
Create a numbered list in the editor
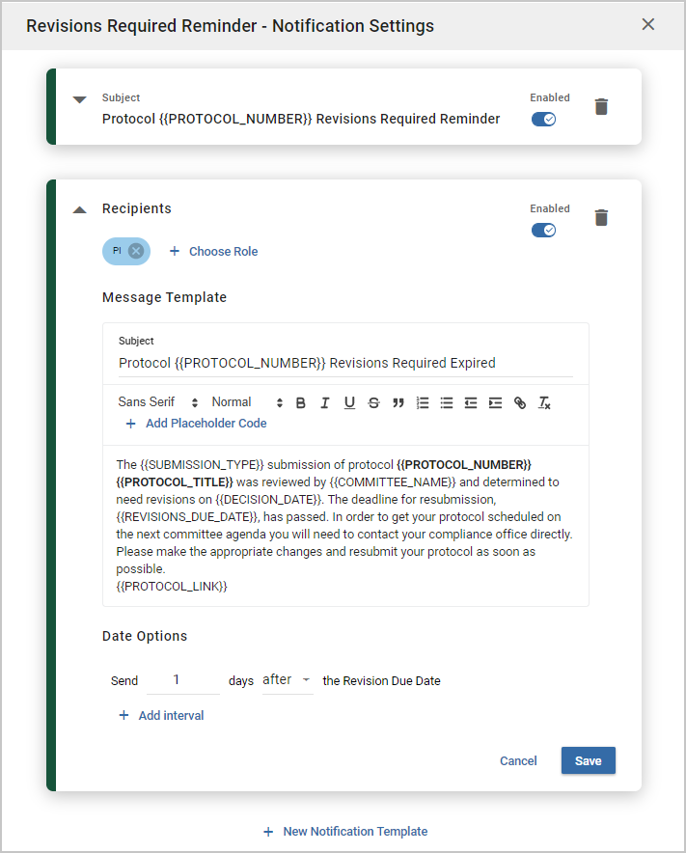tap(423, 402)
